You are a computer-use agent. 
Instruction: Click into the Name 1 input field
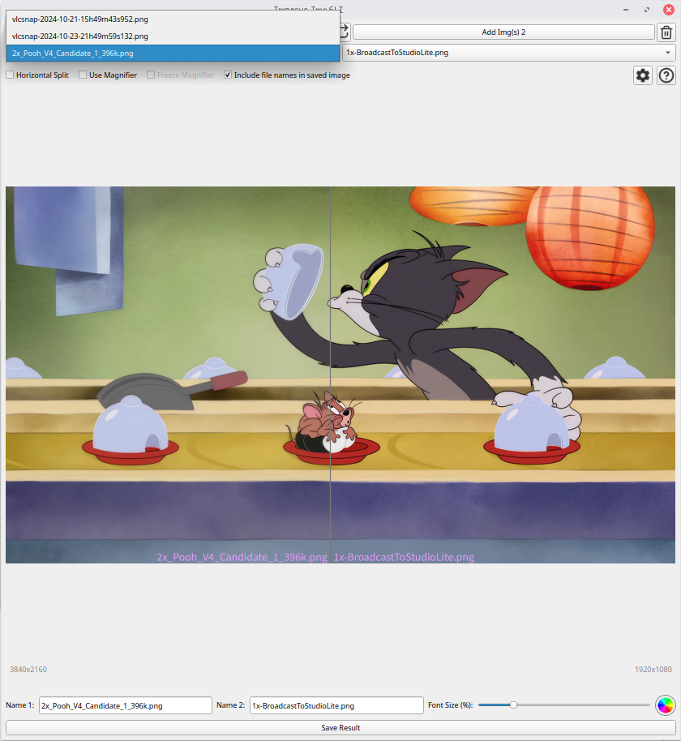point(125,705)
